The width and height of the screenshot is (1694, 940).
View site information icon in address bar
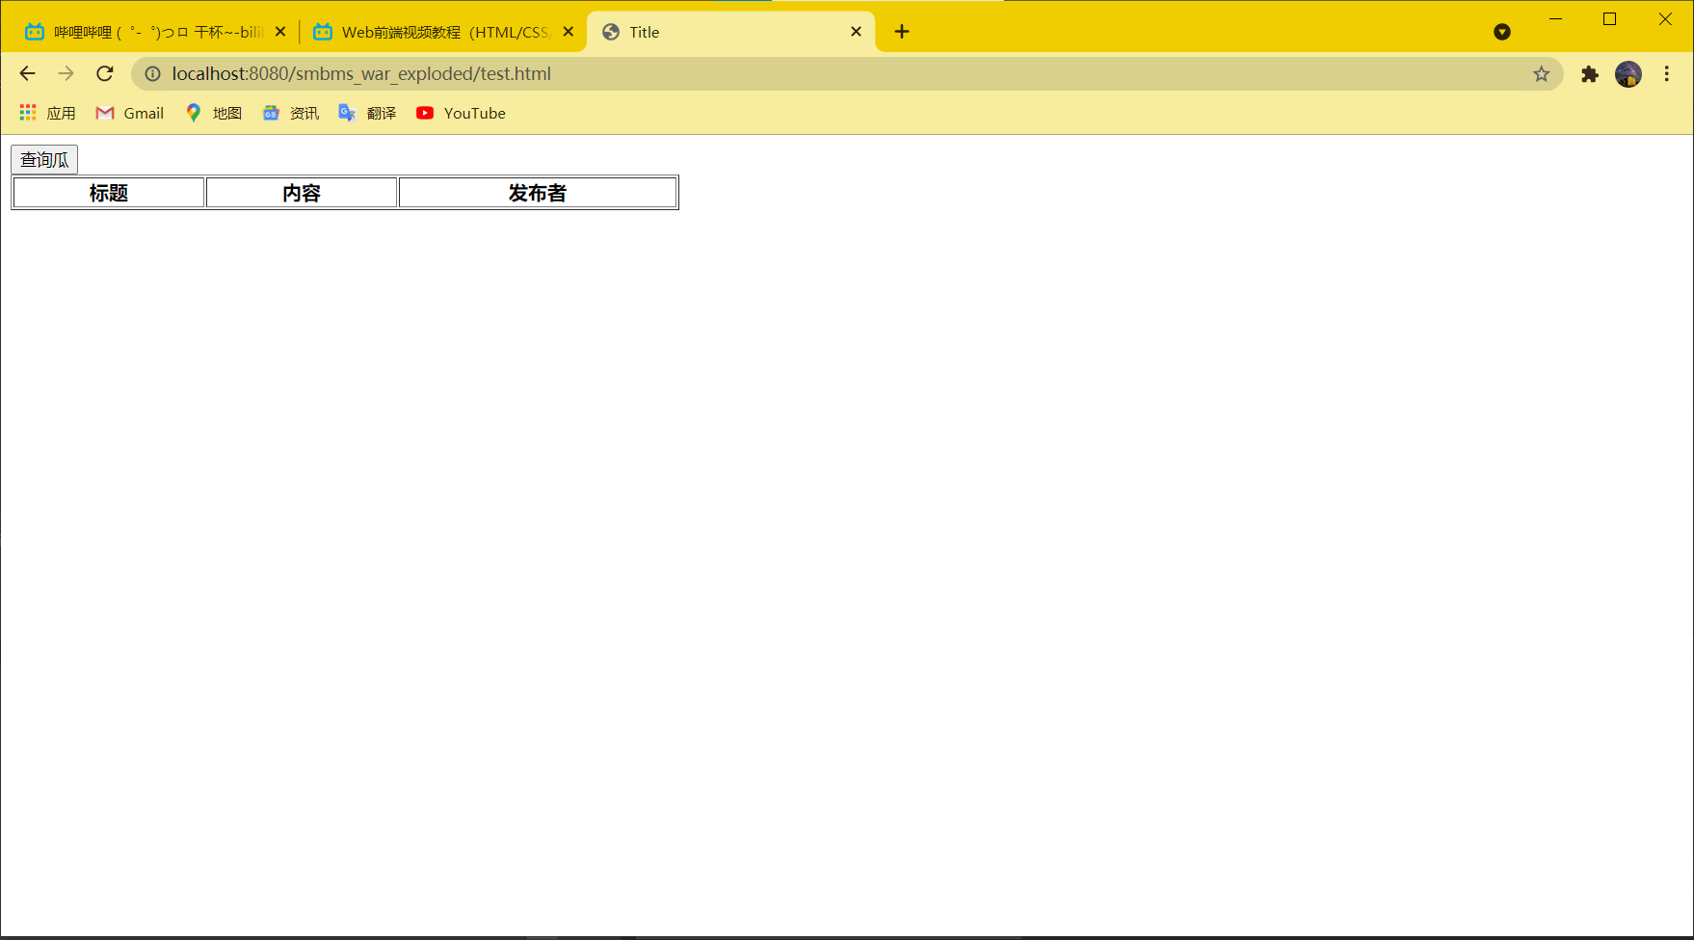pyautogui.click(x=152, y=74)
